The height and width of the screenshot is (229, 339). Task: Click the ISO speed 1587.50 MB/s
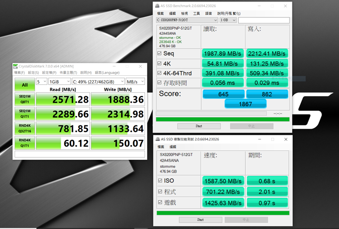coord(223,181)
